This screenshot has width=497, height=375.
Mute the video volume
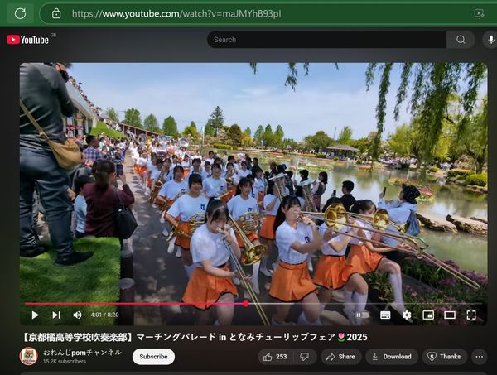click(77, 315)
